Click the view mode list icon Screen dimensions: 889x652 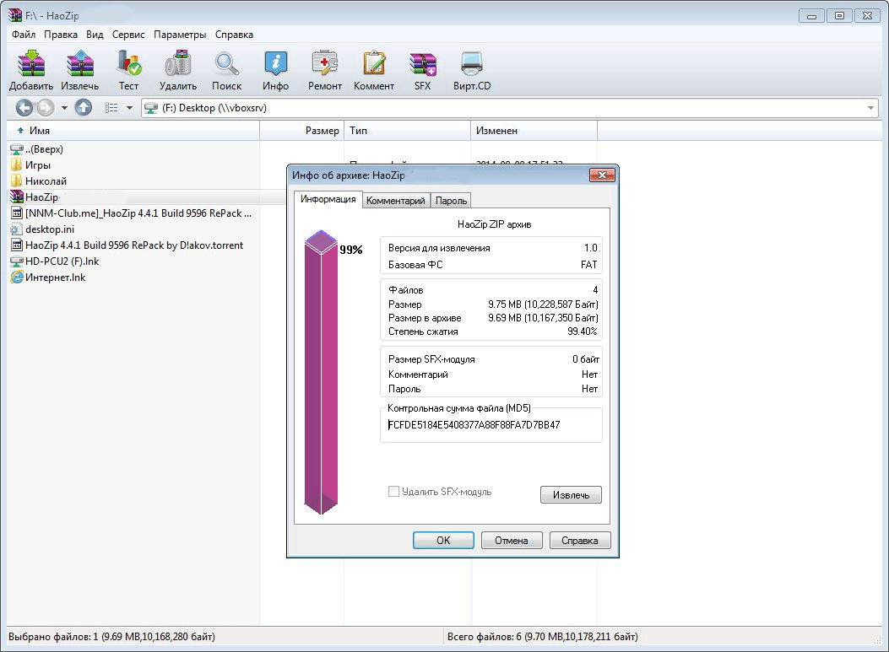click(111, 108)
